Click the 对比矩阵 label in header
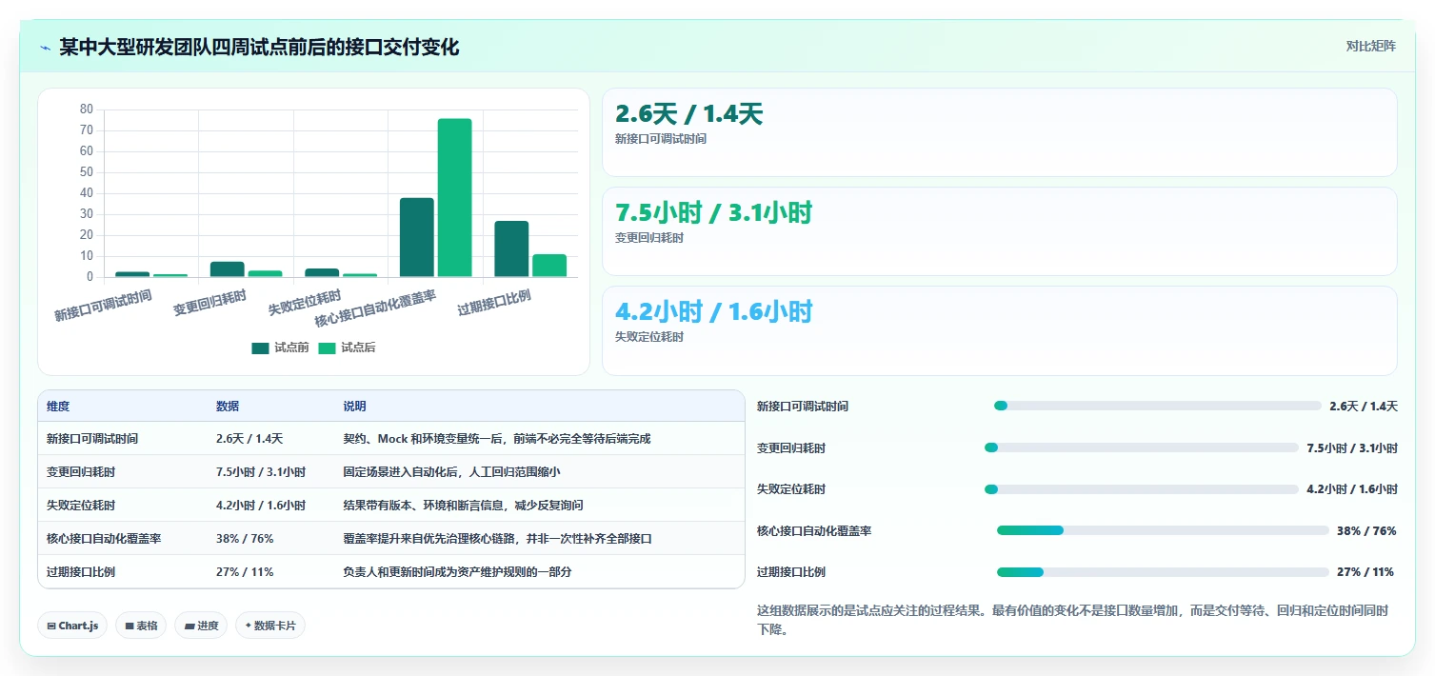 (1371, 47)
